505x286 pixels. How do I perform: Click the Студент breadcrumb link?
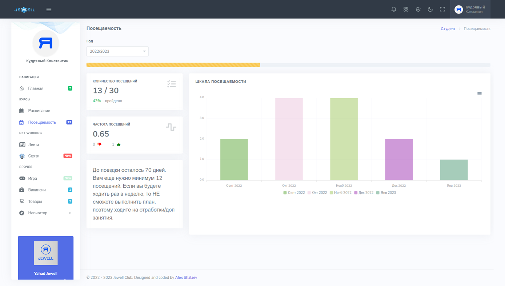pos(448,29)
